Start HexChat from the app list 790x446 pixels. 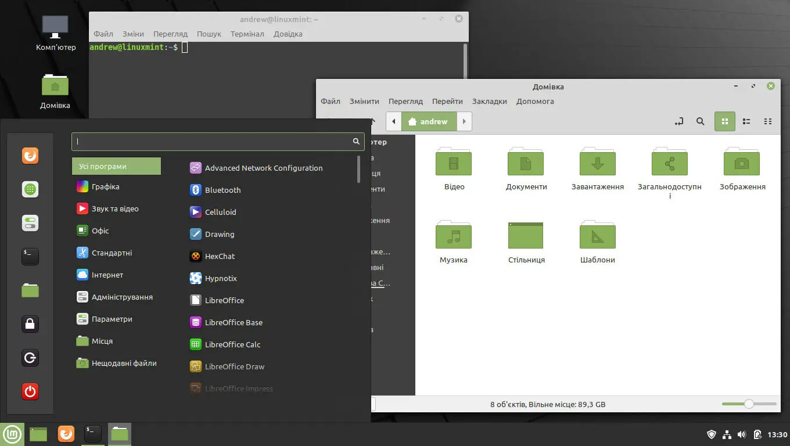tap(213, 256)
